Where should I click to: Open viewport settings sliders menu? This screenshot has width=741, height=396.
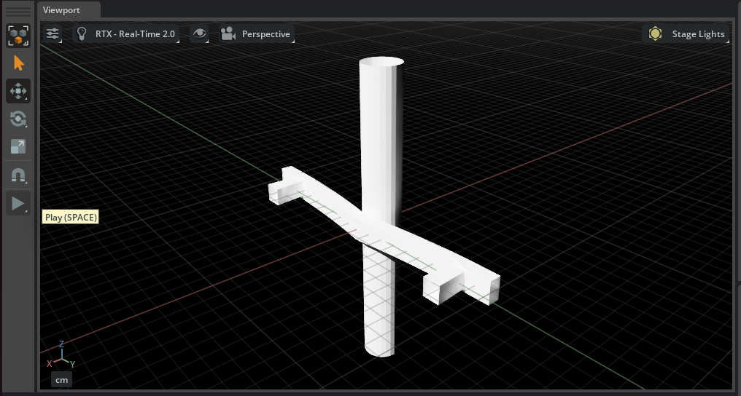53,34
